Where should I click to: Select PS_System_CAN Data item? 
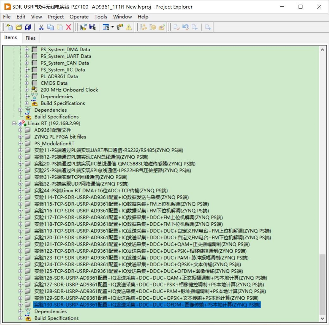pos(65,63)
